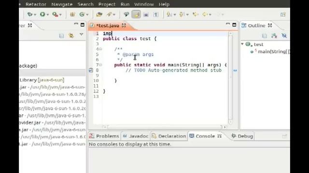Maximize the editor area
Viewport: 309px width, 173px height.
pyautogui.click(x=234, y=25)
